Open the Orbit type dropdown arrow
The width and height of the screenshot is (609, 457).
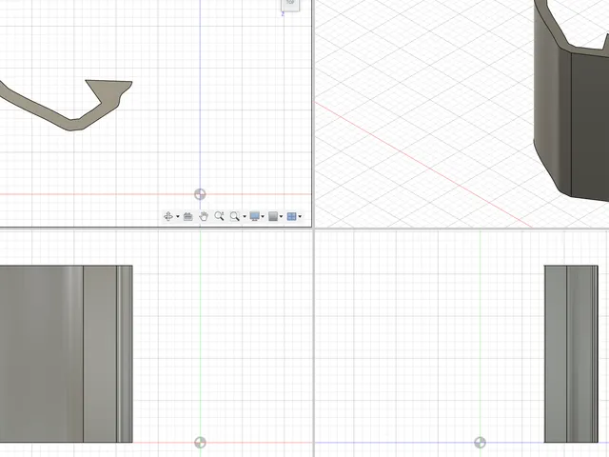[178, 217]
